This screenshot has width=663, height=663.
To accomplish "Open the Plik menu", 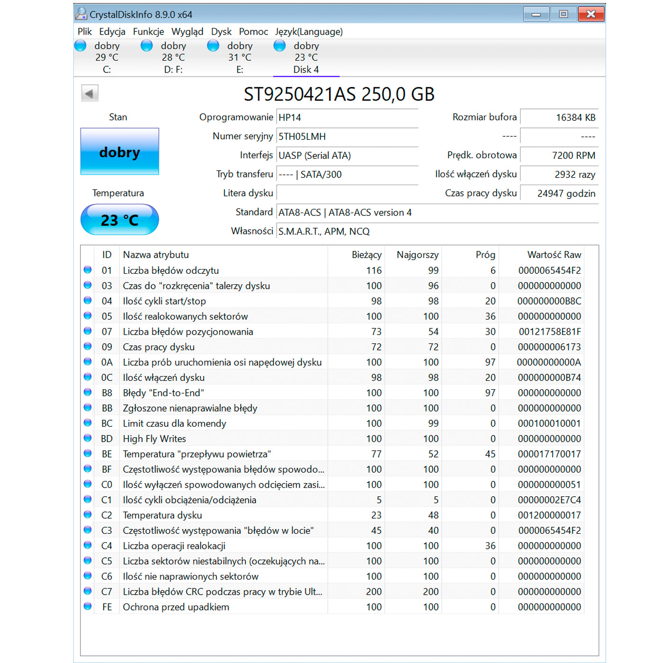I will click(85, 31).
